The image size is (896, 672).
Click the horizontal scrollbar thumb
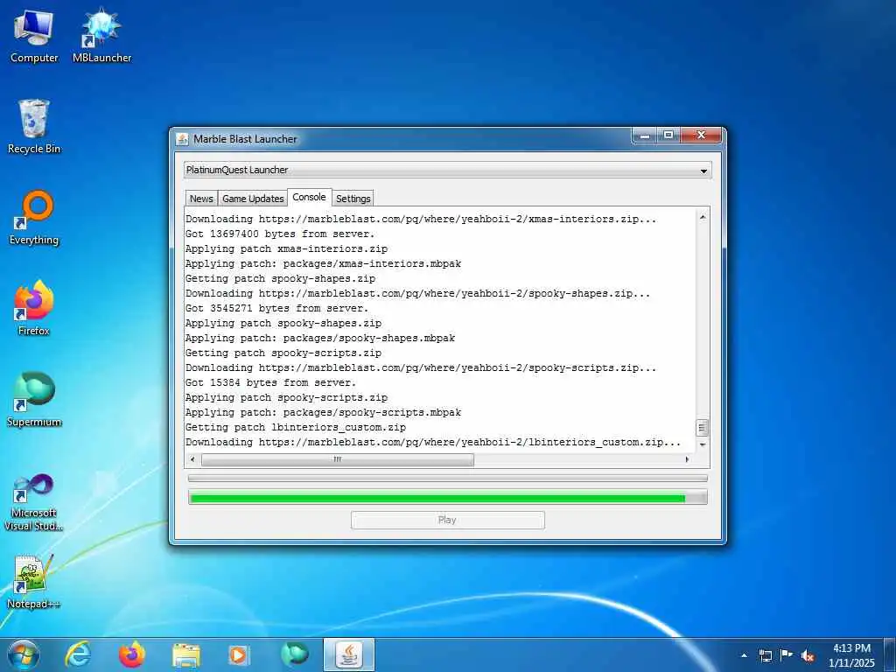pyautogui.click(x=338, y=459)
